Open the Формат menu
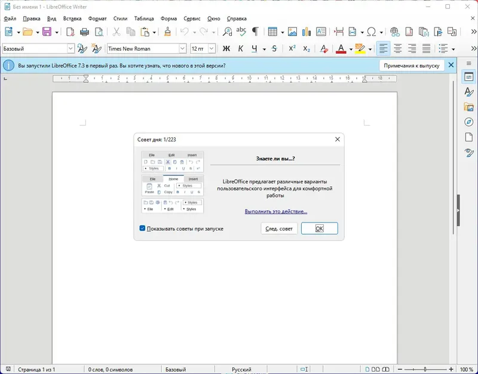This screenshot has height=374, width=478. point(97,18)
